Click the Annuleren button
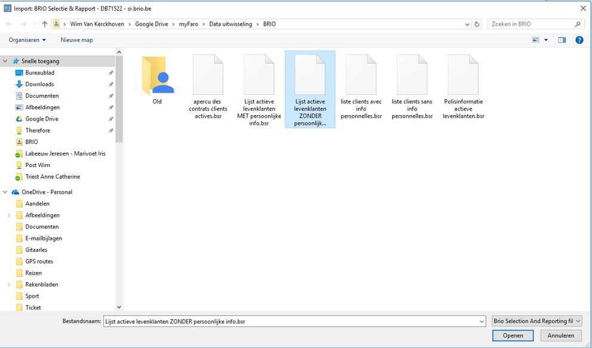This screenshot has width=592, height=348. click(x=561, y=335)
